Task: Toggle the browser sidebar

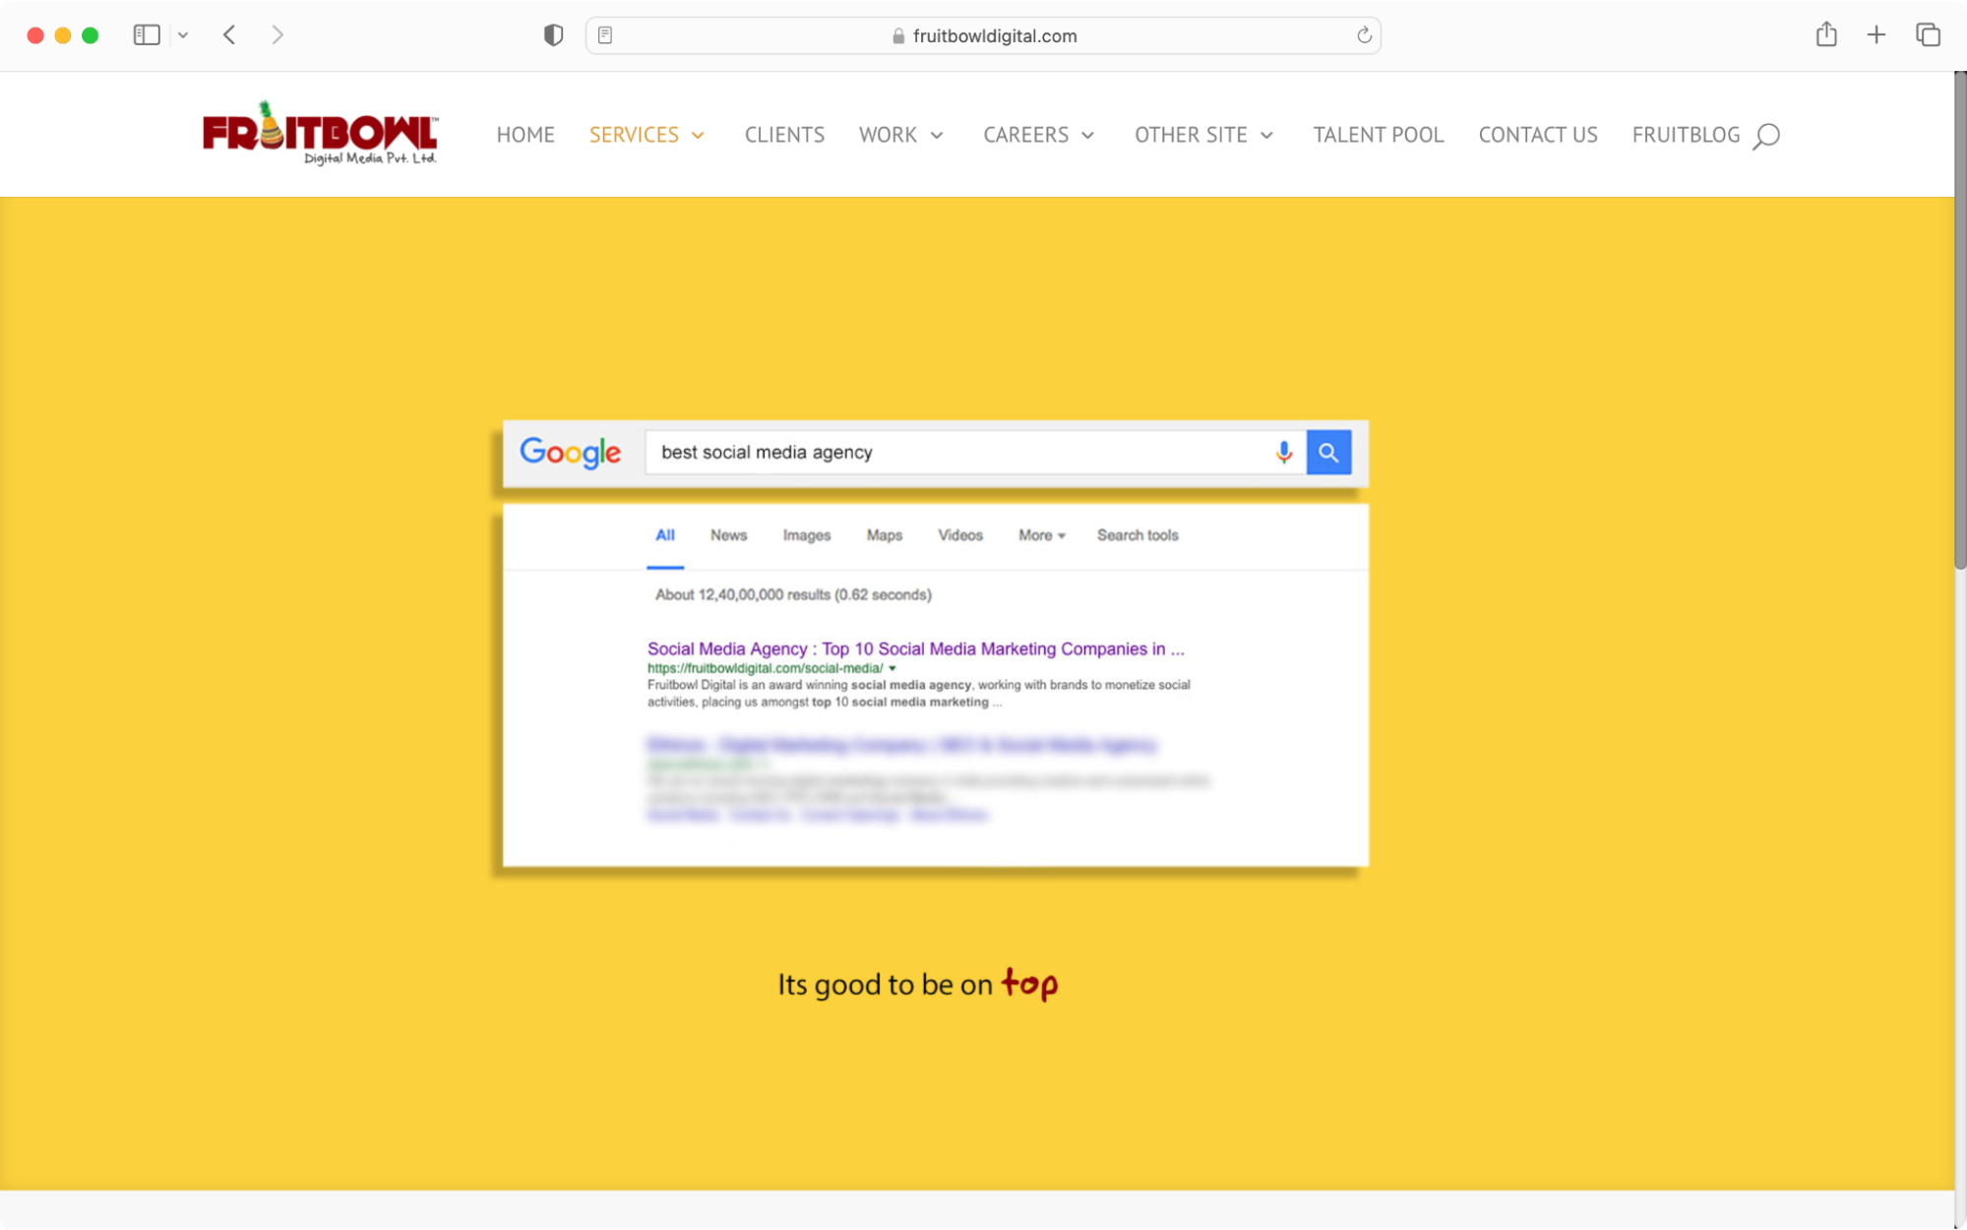Action: tap(146, 34)
